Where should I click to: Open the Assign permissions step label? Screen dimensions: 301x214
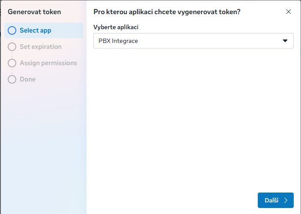pyautogui.click(x=48, y=63)
